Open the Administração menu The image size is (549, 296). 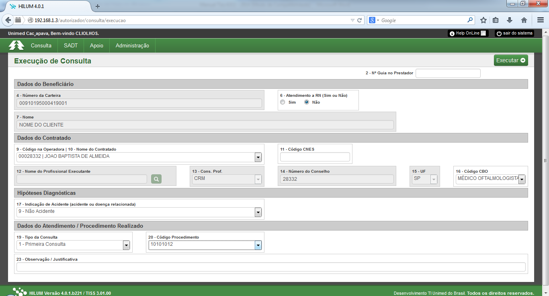click(132, 46)
